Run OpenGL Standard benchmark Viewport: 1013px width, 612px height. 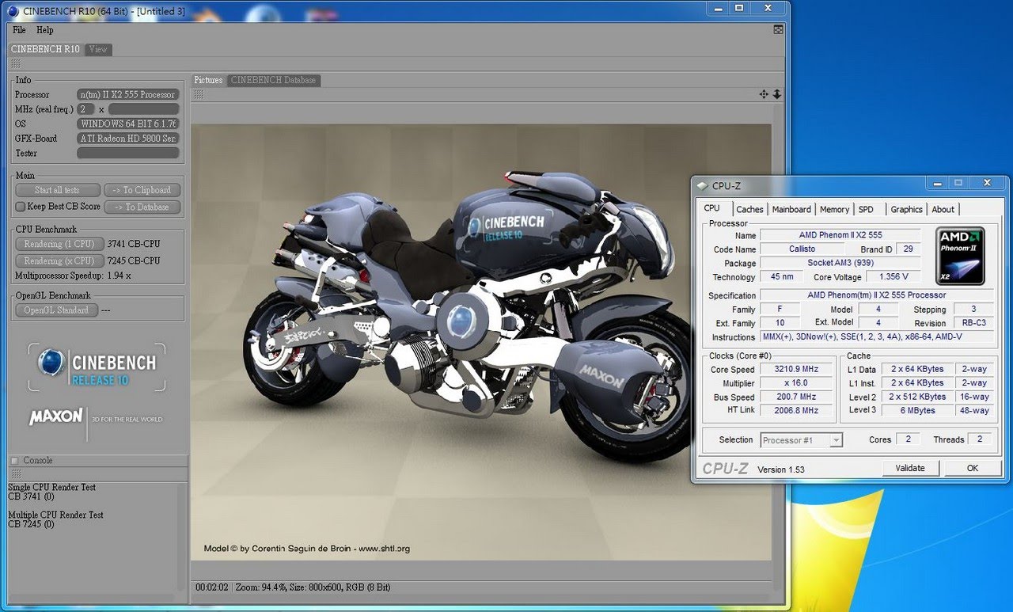tap(56, 310)
